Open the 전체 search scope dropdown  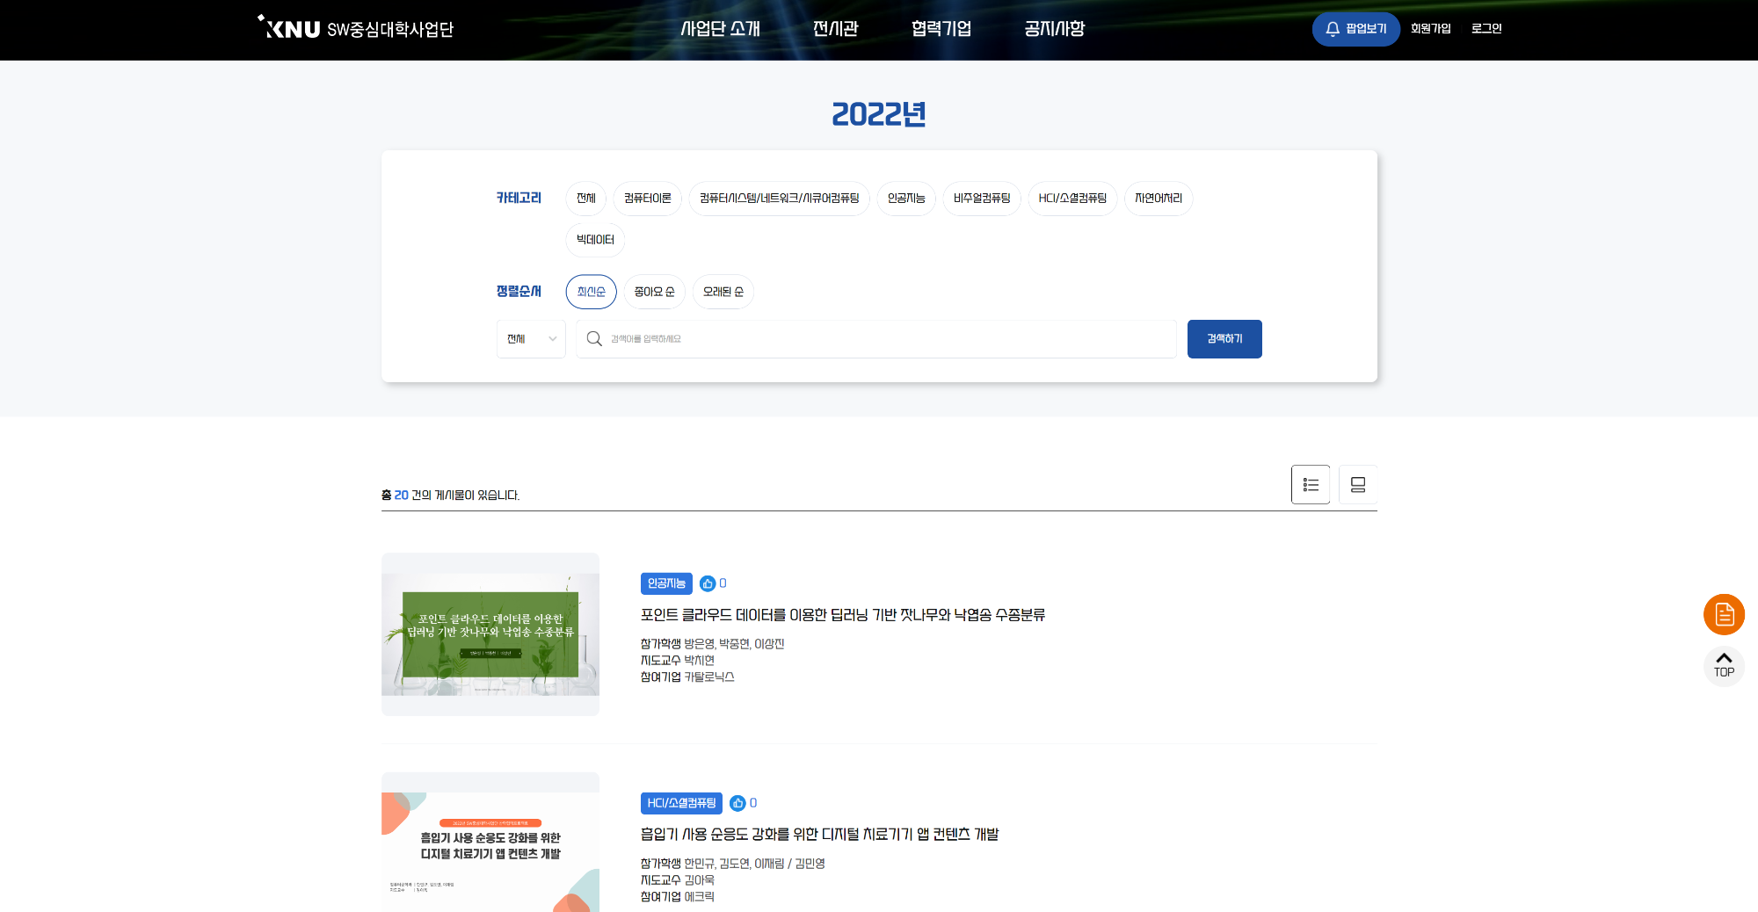(531, 339)
